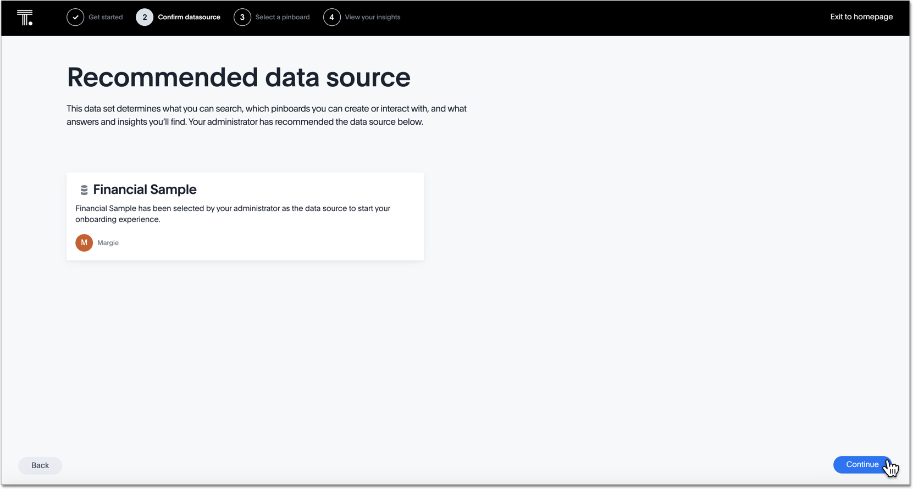Click the step 3 number circle
This screenshot has width=913, height=489.
click(242, 18)
